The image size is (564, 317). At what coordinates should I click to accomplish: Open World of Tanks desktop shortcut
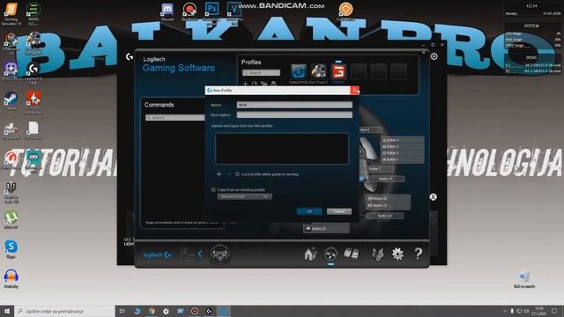point(11,192)
